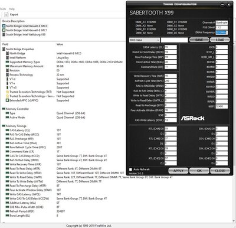This screenshot has height=228, width=236.
Task: Click the tREFI value field
Action: tap(222, 106)
